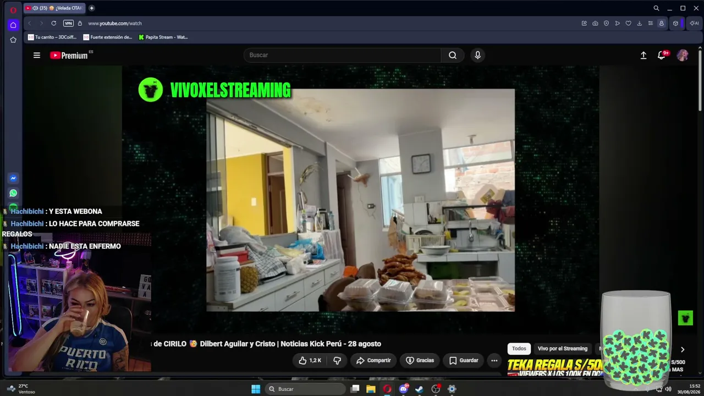Open Opera bookmarks star in sidebar

[13, 40]
